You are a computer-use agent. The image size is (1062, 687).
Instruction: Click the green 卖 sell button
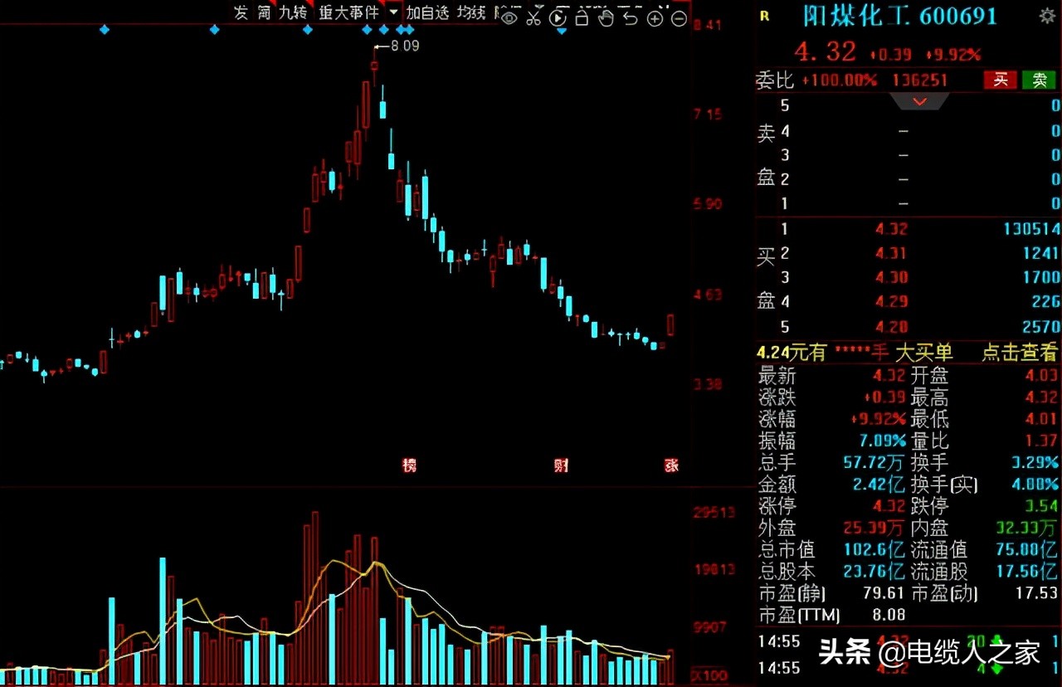click(1039, 80)
